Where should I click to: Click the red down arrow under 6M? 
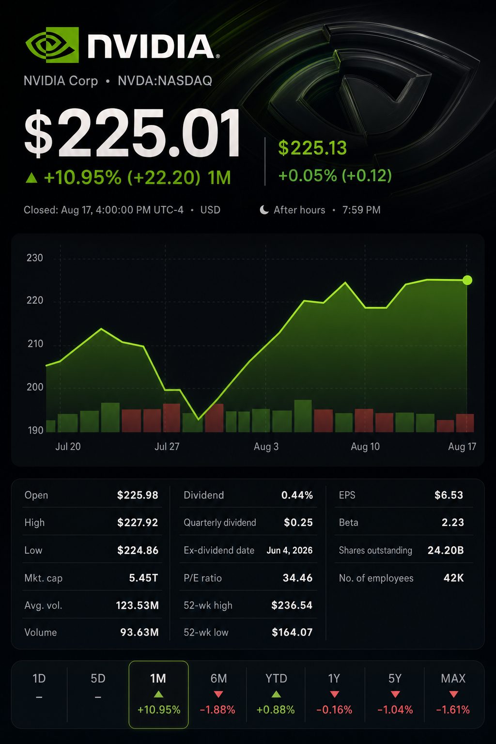pyautogui.click(x=218, y=695)
